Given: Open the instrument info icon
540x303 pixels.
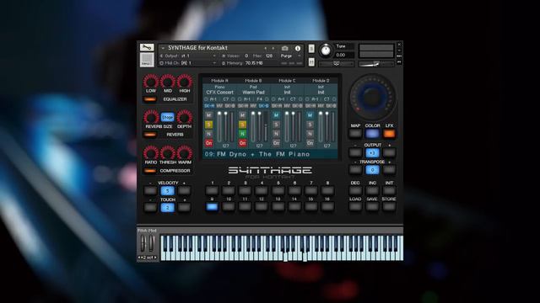Looking at the screenshot, I should tap(298, 49).
